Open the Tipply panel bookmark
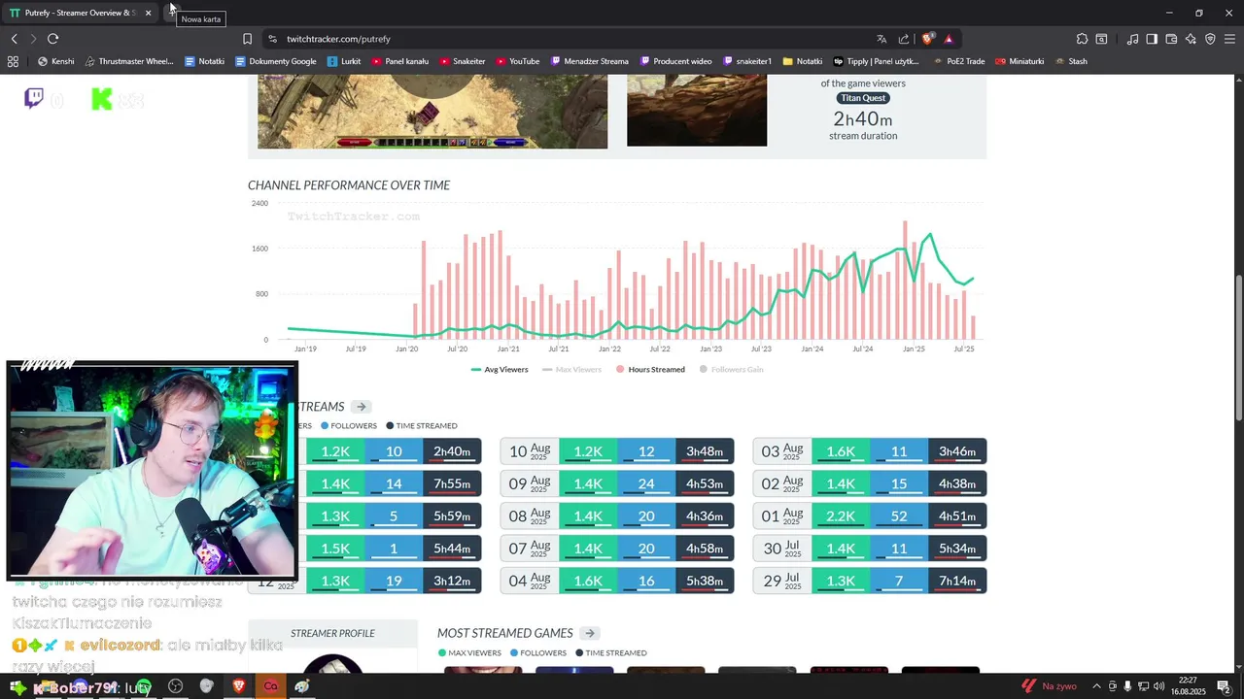 [x=876, y=61]
